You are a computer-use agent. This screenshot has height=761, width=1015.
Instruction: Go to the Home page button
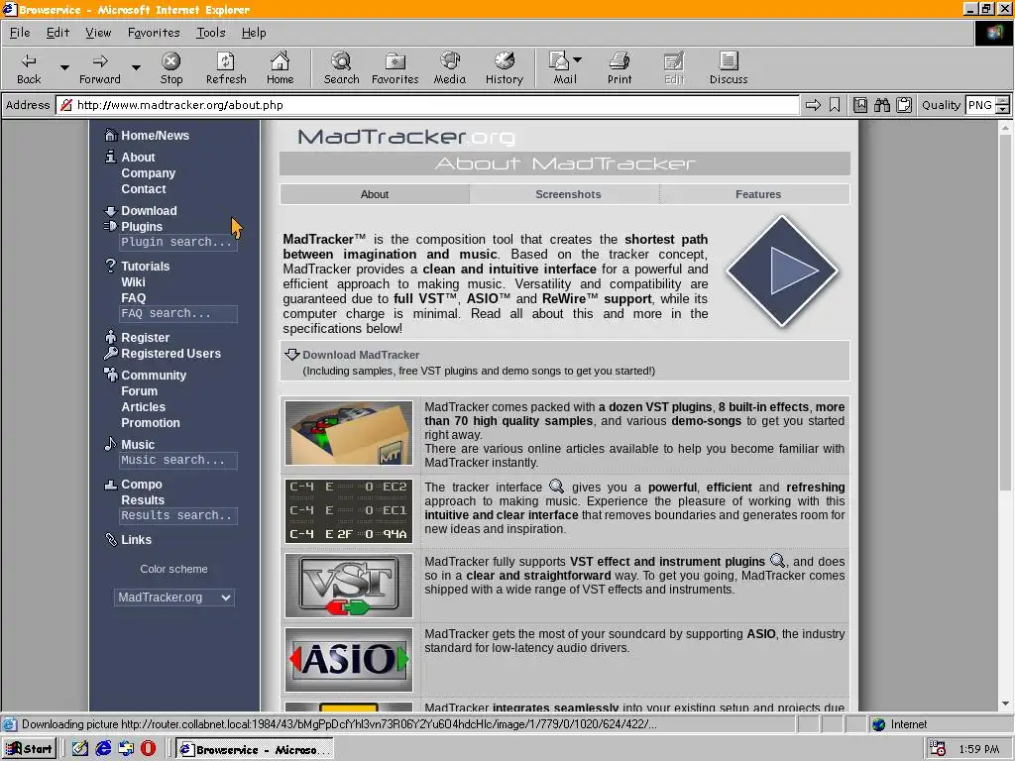click(x=280, y=68)
